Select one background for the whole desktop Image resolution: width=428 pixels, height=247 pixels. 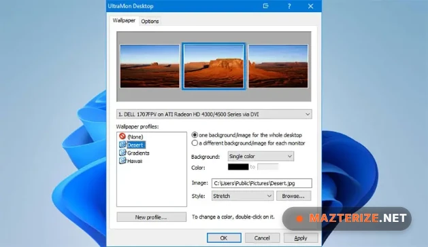pos(195,135)
